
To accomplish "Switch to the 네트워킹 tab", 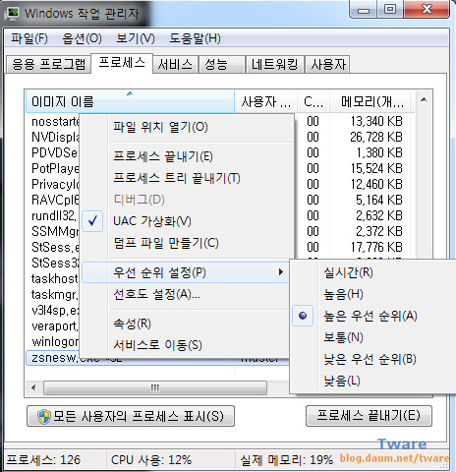I will point(274,64).
